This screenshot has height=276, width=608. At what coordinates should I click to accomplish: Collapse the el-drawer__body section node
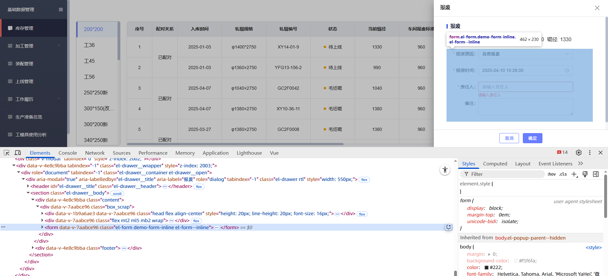tap(28, 193)
